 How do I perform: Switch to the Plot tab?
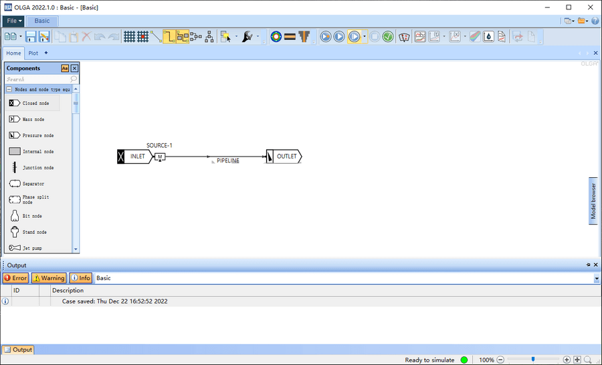click(33, 53)
